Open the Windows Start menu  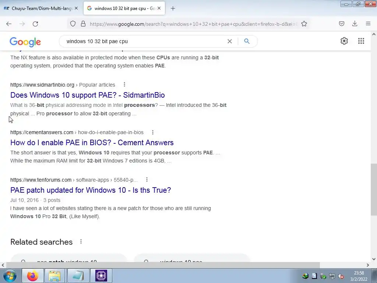[10, 276]
